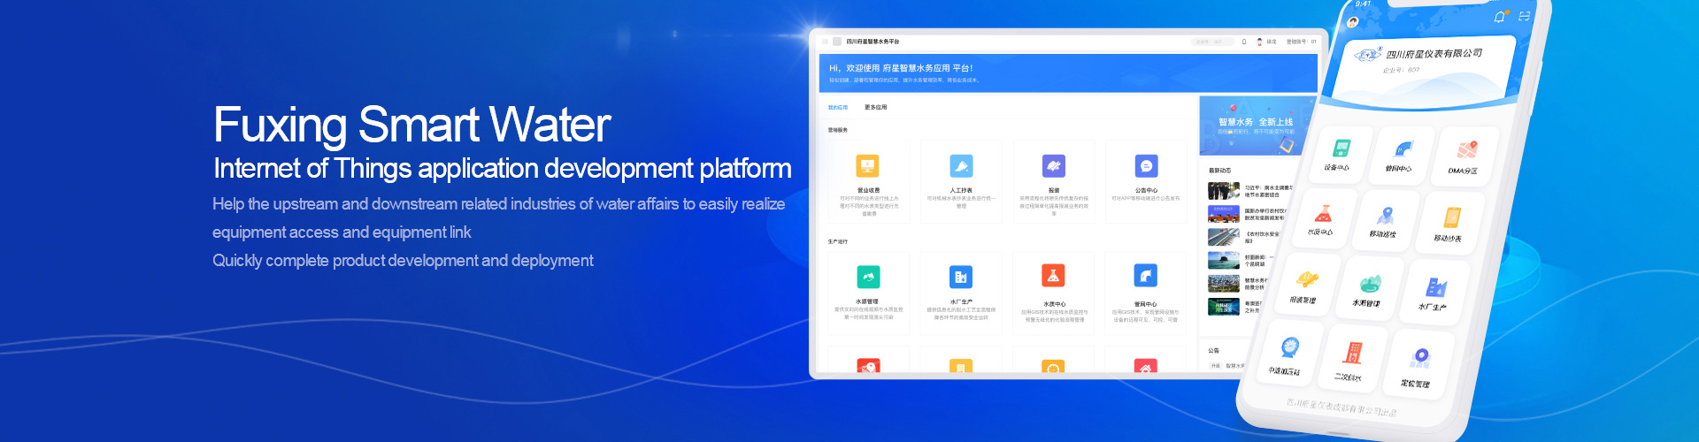Open 水厂生产 app card on web dashboard
1699x442 pixels.
coord(961,293)
